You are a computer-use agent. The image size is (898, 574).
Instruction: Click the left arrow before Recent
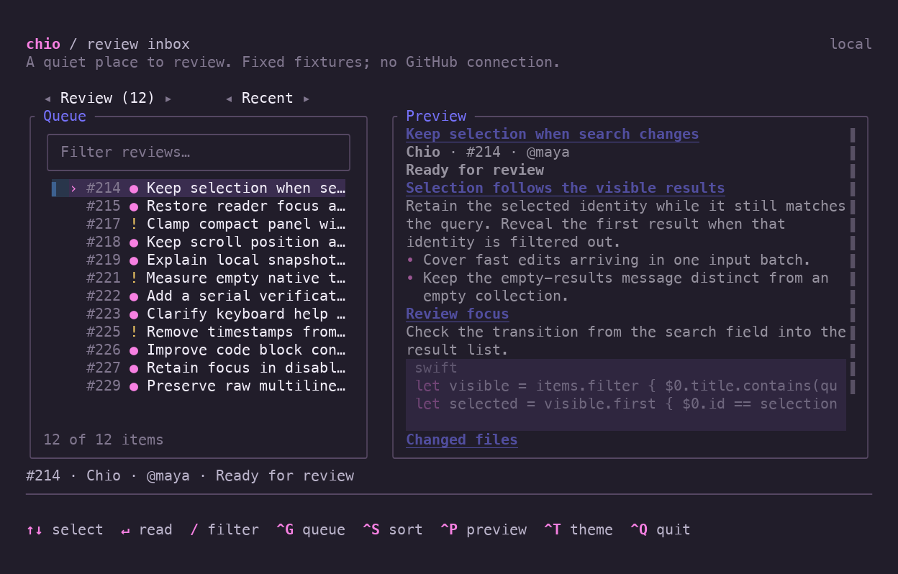tap(229, 99)
